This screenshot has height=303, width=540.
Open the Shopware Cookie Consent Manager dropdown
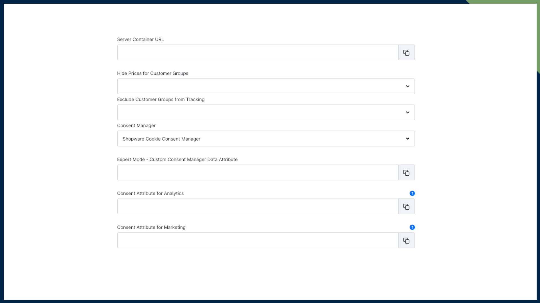pyautogui.click(x=266, y=139)
